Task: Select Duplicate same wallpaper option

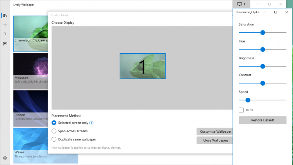Action: 54,139
